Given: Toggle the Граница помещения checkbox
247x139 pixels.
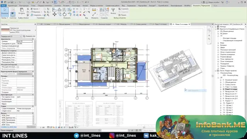Looking at the screenshot, I should (18, 46).
